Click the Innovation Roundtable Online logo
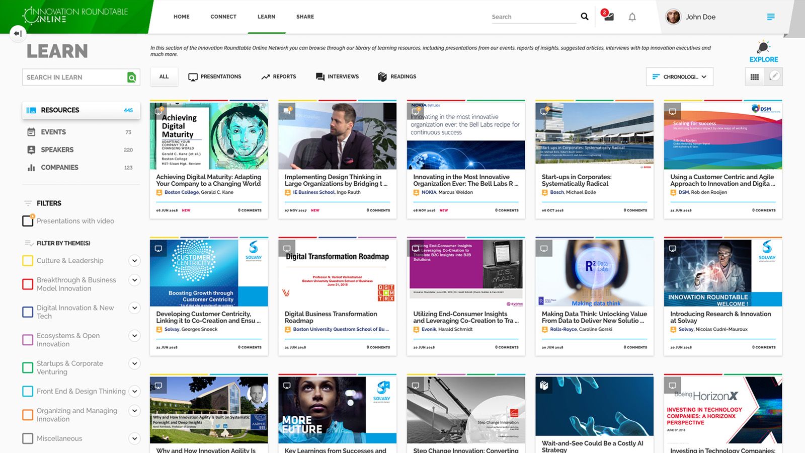 coord(75,16)
